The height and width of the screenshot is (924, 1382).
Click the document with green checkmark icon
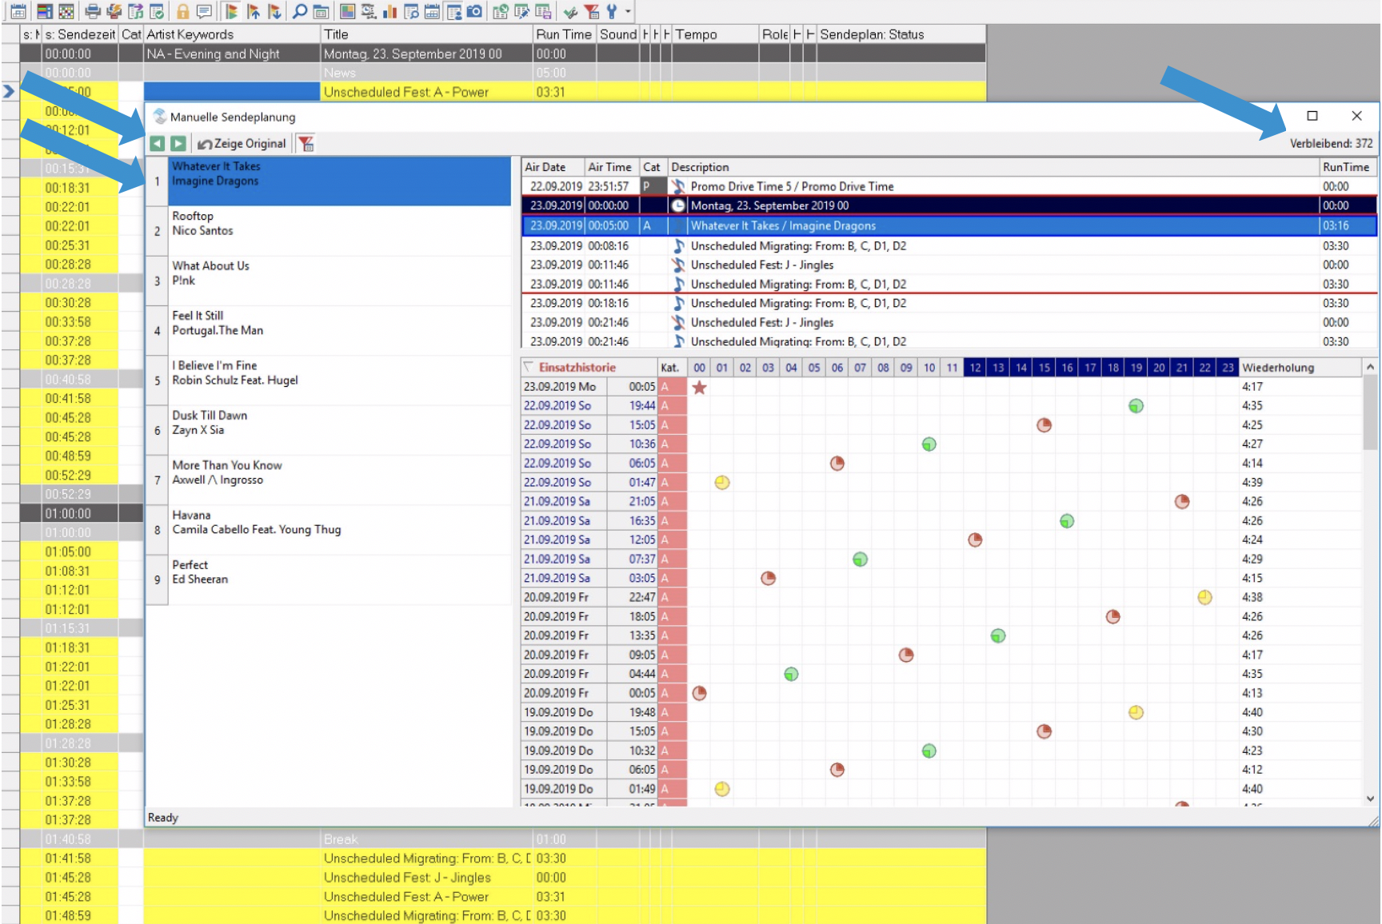[x=157, y=11]
